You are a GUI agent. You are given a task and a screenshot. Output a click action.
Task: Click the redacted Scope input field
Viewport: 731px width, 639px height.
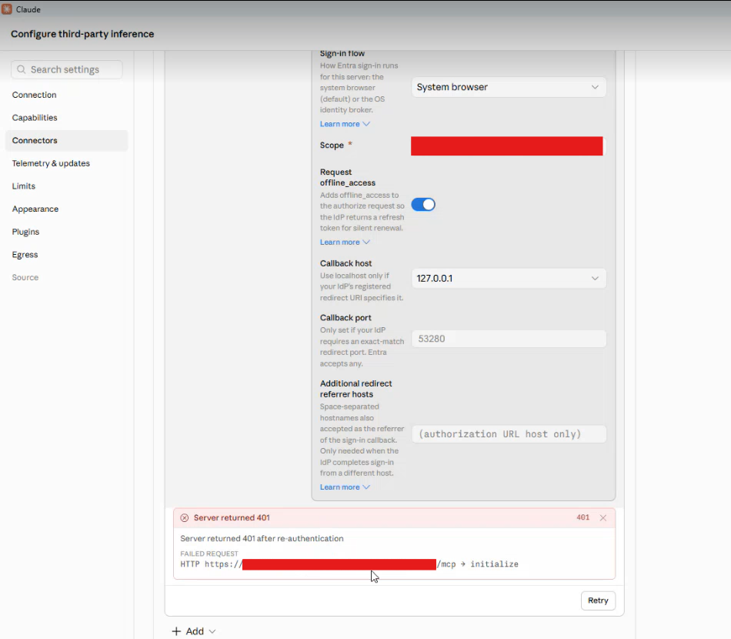coord(507,146)
